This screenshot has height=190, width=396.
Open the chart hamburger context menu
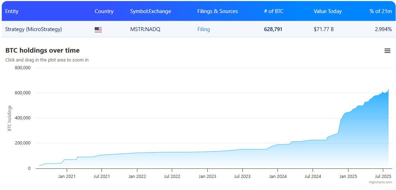[x=387, y=51]
